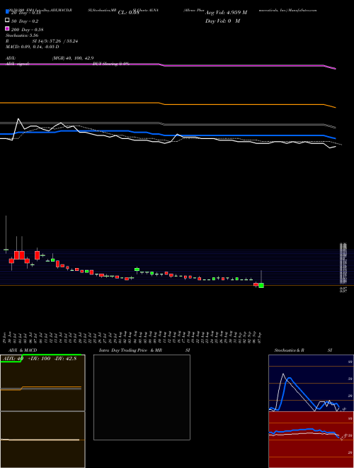354x468 pixels.
Task: Click the 'Avg Vol: 4.959 M' text
Action: pyautogui.click(x=226, y=13)
